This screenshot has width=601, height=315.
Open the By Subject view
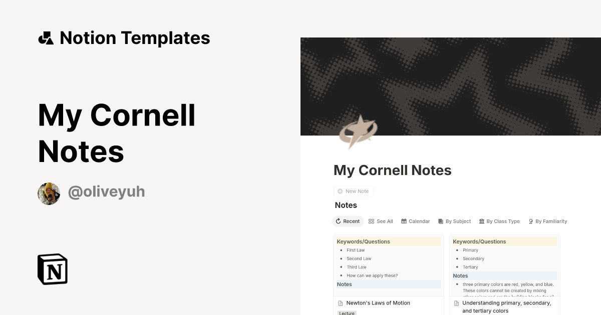(454, 221)
